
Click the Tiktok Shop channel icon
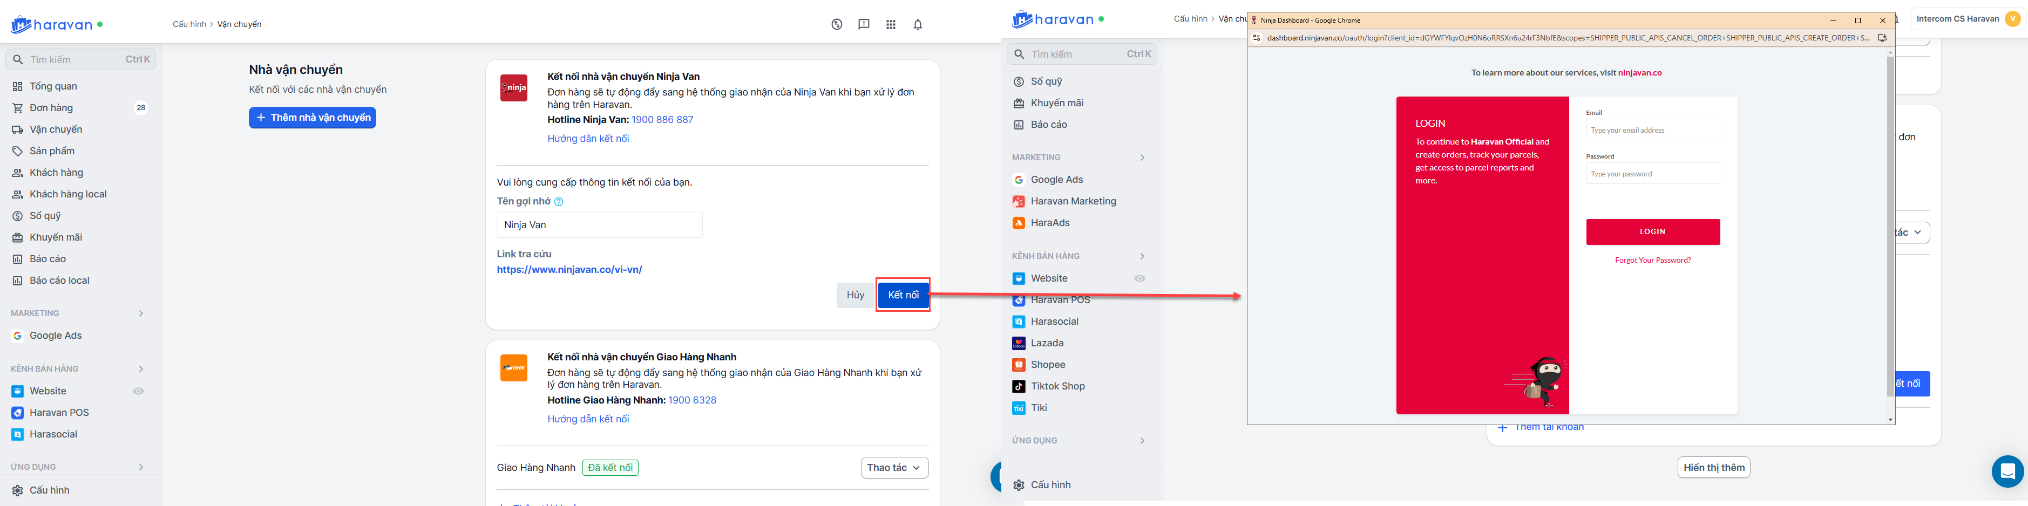[x=1019, y=386]
